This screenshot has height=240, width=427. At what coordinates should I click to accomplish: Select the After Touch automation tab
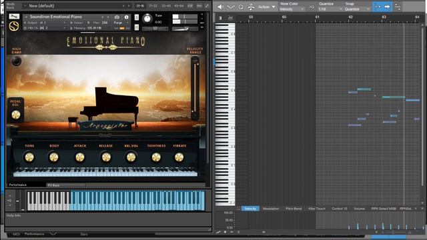coord(316,209)
